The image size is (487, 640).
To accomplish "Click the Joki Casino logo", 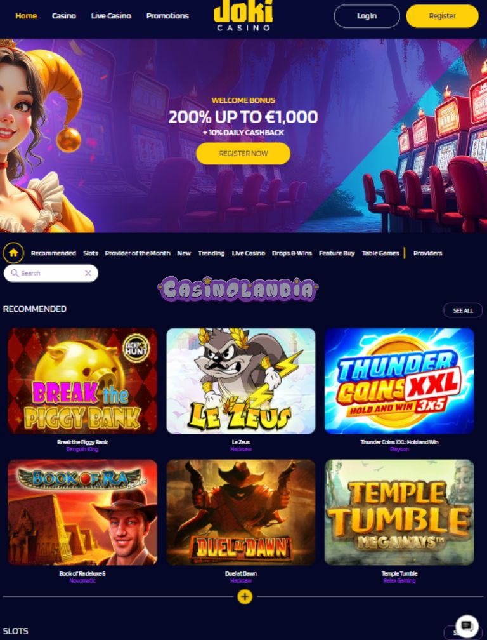I will 243,15.
